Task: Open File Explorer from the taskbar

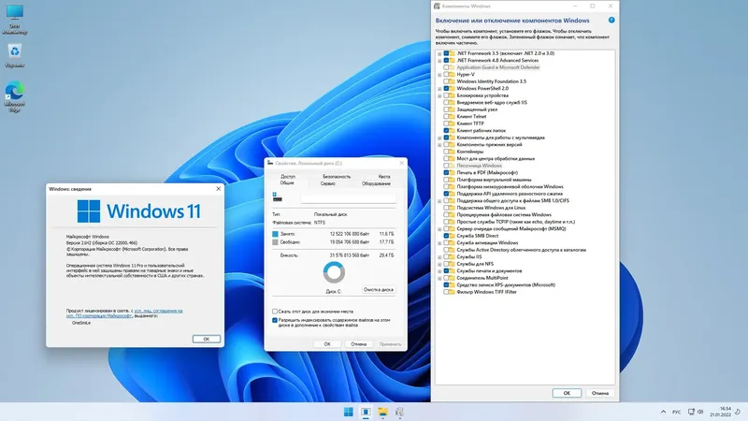Action: click(382, 412)
